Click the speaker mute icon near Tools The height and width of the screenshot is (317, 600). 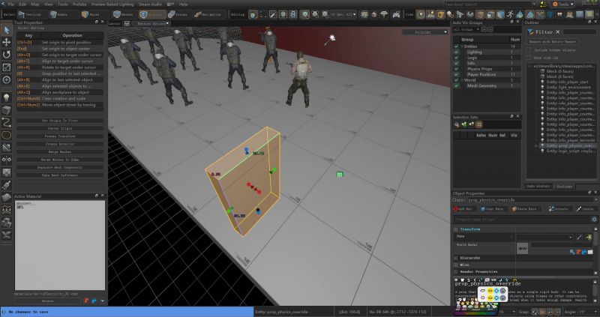click(x=543, y=4)
